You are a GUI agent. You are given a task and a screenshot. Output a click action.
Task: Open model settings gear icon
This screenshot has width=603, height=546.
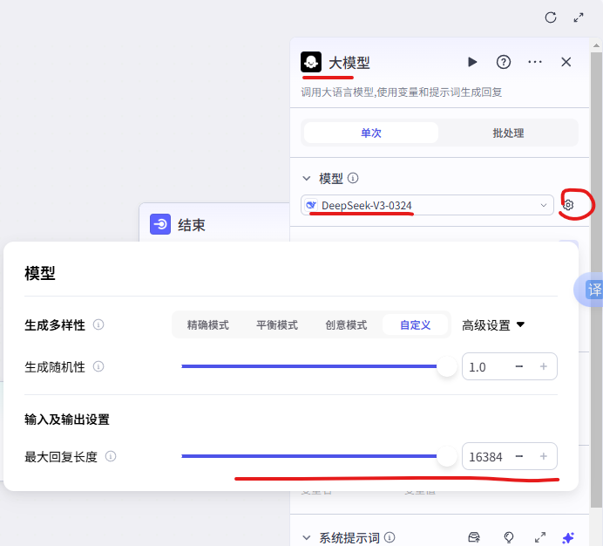(568, 205)
